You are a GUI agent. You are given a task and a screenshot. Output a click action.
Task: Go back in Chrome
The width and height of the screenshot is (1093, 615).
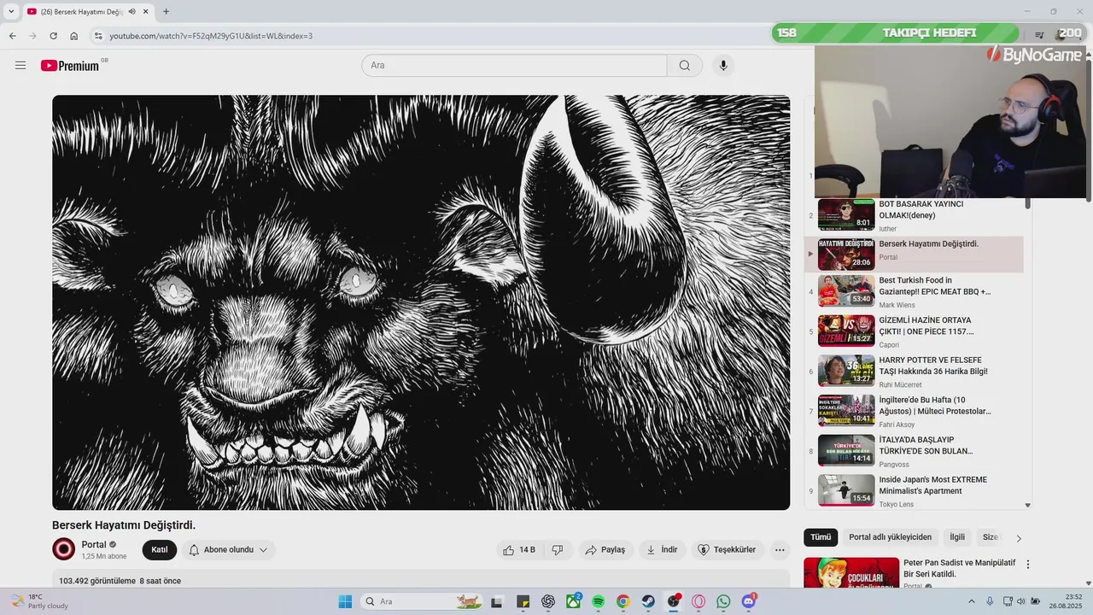click(13, 36)
